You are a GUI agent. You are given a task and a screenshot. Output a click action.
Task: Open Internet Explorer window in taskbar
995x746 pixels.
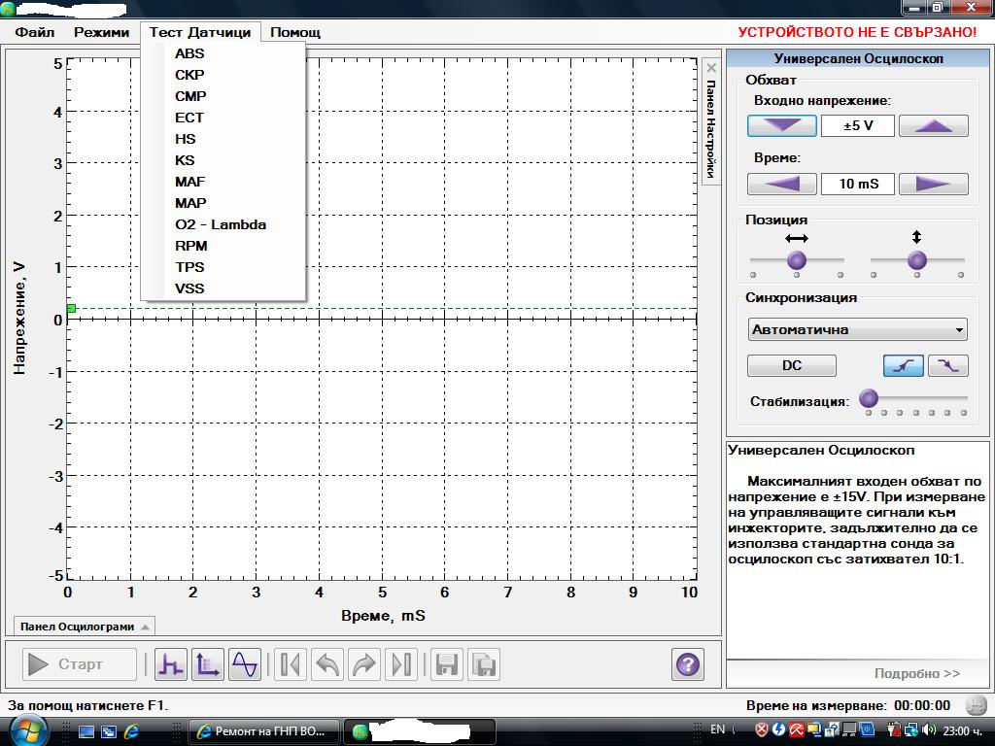point(262,731)
